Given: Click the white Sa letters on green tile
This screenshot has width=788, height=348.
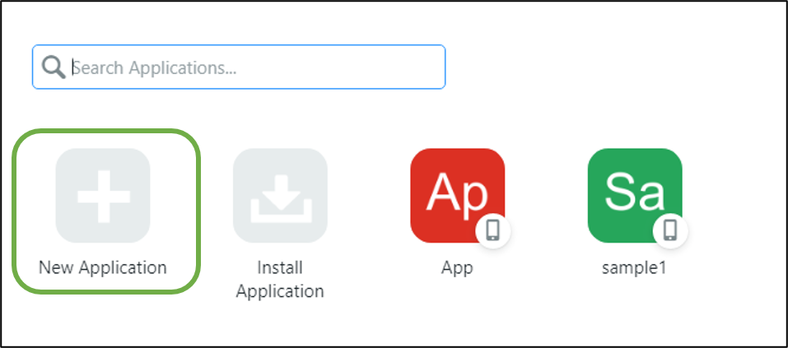Looking at the screenshot, I should click(634, 192).
